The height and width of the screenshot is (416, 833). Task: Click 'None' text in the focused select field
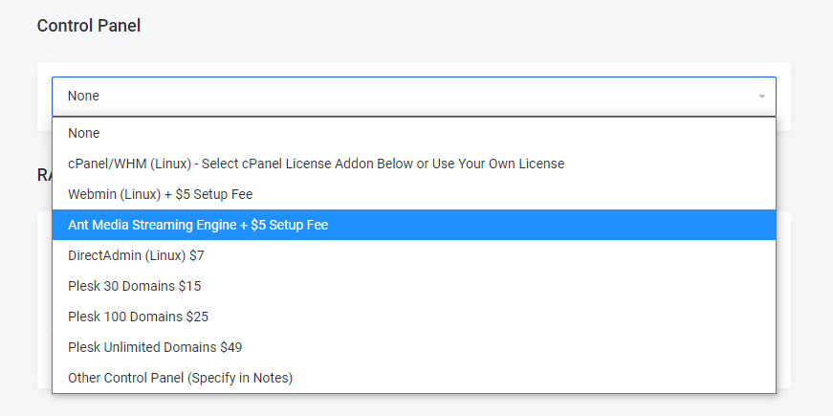pyautogui.click(x=83, y=97)
